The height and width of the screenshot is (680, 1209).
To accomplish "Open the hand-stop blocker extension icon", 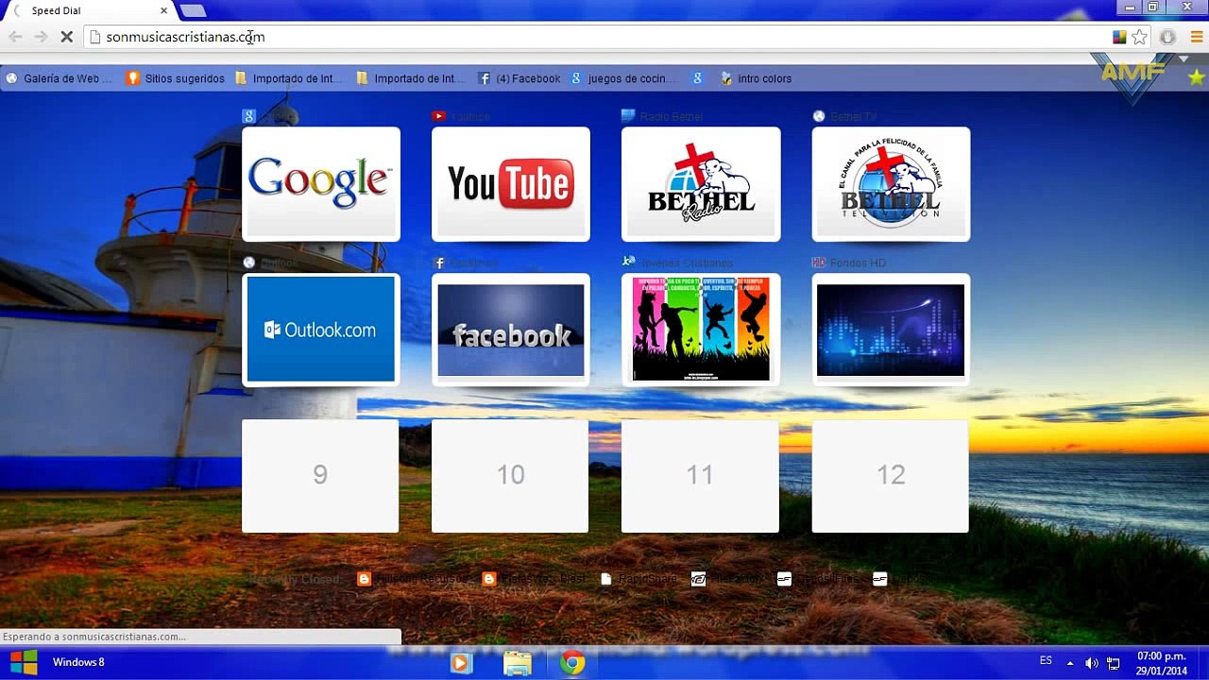I will coord(1168,37).
